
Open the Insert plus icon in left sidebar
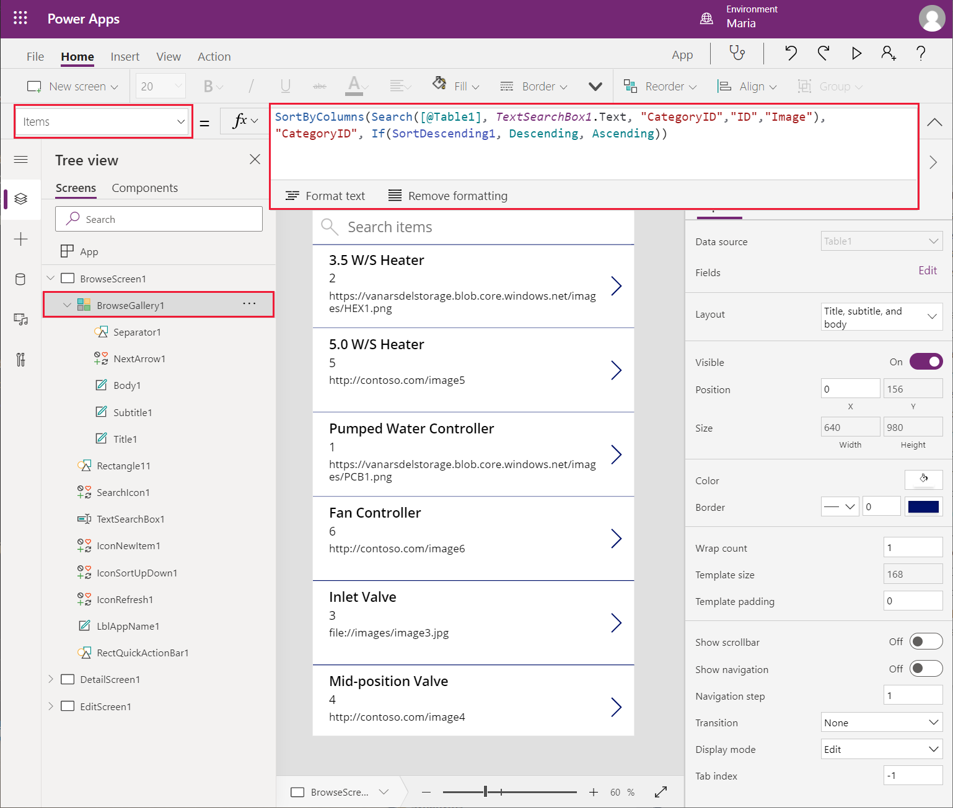20,239
